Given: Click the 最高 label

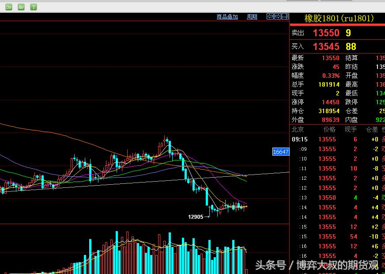Looking at the screenshot, I should click(351, 84).
